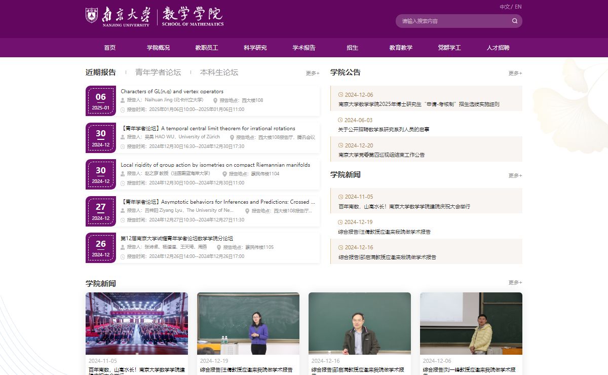Open talk Local rigidity of group action
Viewport: 608px width, 375px height.
(215, 165)
